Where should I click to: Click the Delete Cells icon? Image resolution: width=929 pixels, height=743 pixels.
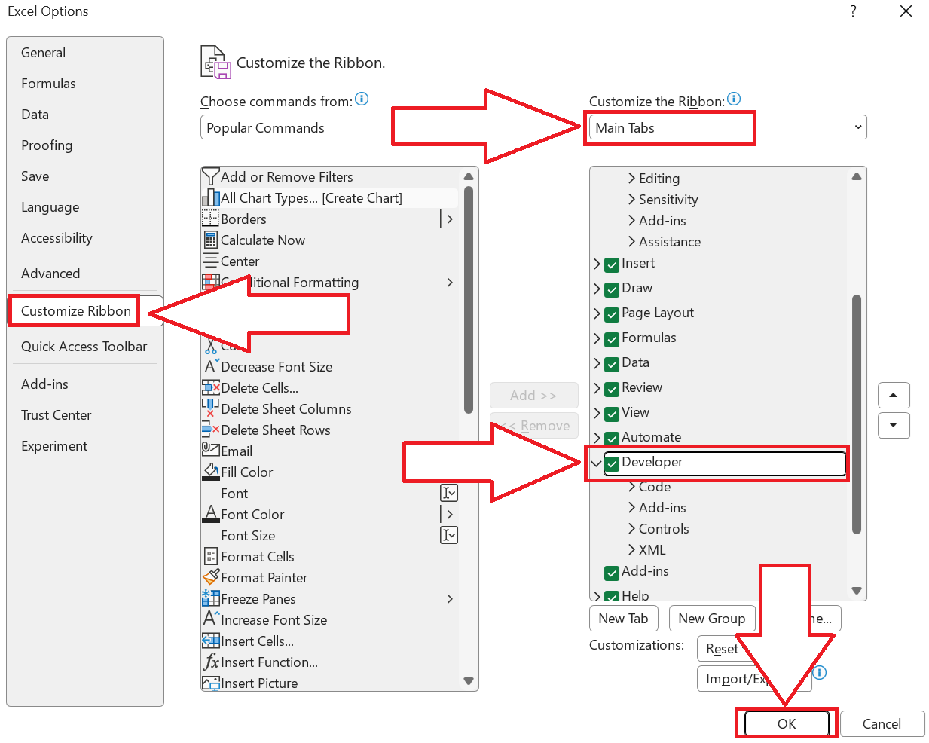(x=211, y=388)
